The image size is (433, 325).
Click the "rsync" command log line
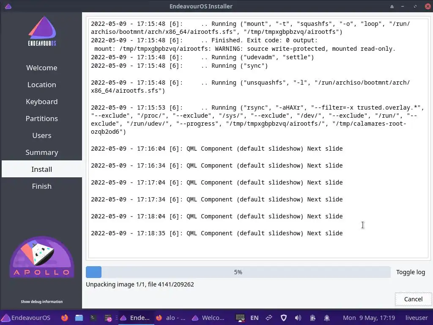point(258,120)
